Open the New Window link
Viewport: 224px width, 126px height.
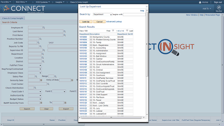192,15
